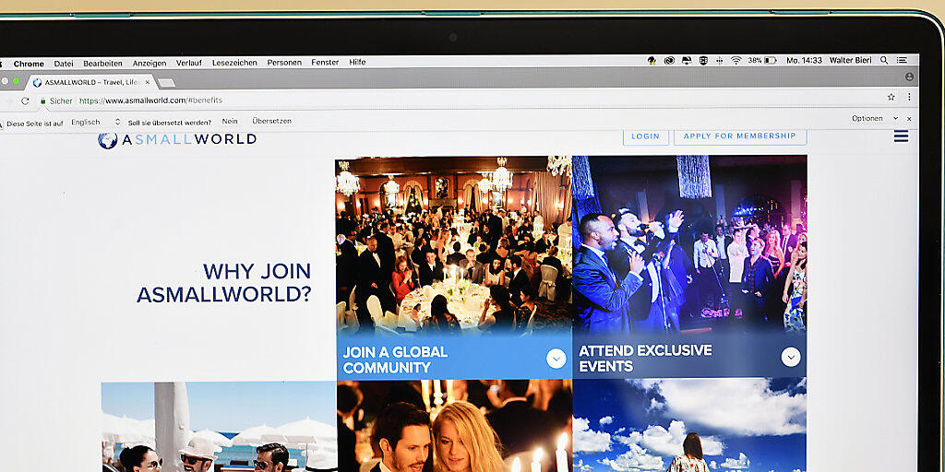Dismiss the translate bar with X

coord(909,119)
